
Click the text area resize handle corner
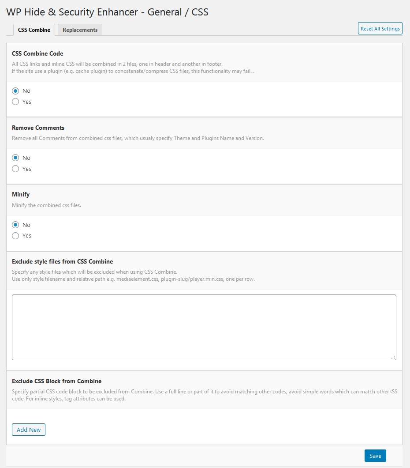[x=393, y=357]
